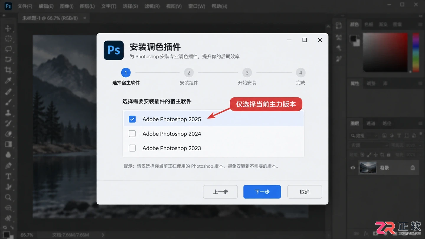The width and height of the screenshot is (425, 239).
Task: Select the Path Selection tool
Action: coord(8,186)
